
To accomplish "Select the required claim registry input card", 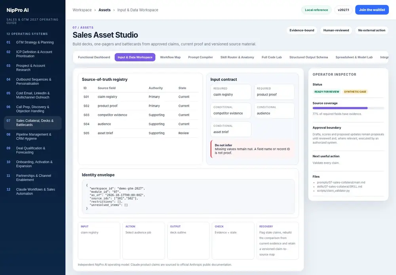I will click(x=230, y=92).
